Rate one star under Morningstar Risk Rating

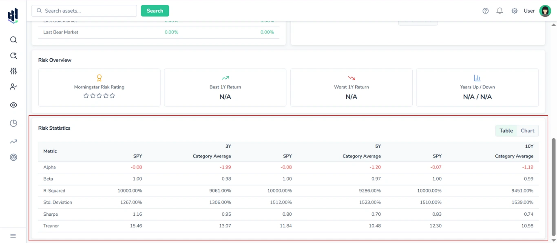coord(86,95)
